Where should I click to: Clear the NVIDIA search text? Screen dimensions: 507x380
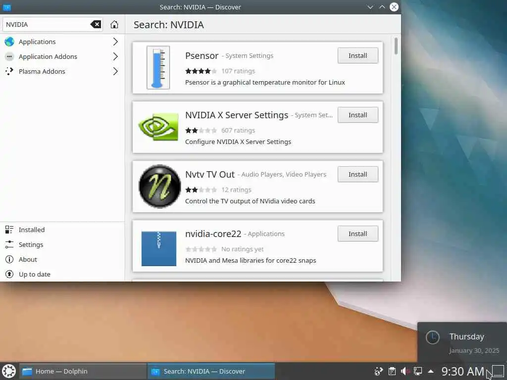coord(96,24)
